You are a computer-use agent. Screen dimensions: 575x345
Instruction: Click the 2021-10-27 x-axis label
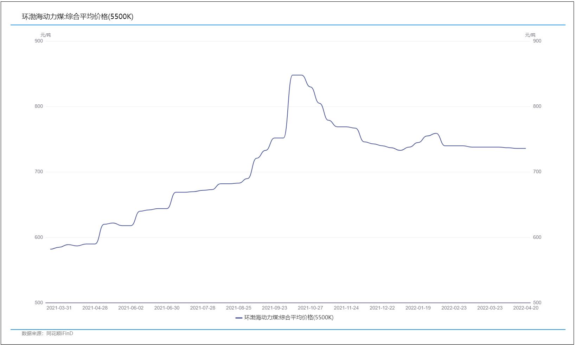click(310, 308)
